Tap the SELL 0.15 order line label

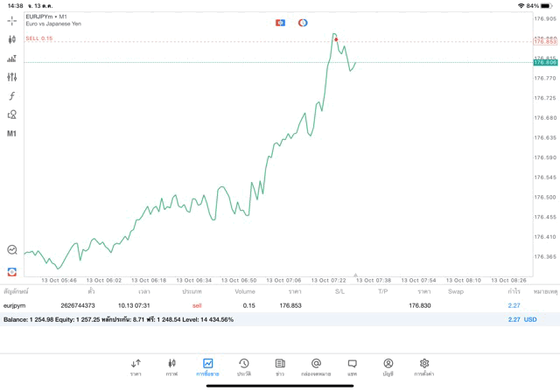pyautogui.click(x=38, y=38)
